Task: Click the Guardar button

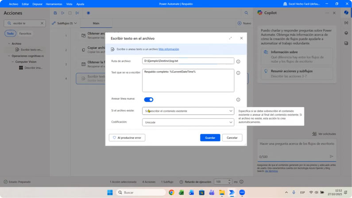Action: tap(210, 138)
